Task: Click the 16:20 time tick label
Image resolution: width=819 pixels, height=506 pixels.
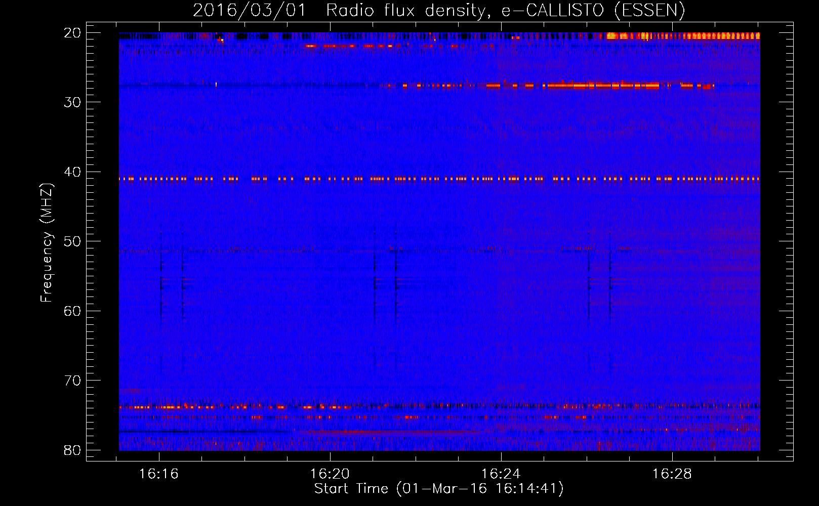Action: (330, 474)
